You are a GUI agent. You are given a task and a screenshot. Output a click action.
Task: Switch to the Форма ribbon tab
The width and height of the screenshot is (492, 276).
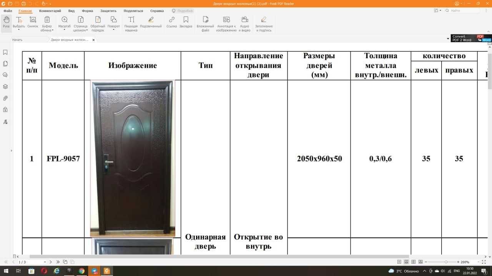pos(87,11)
